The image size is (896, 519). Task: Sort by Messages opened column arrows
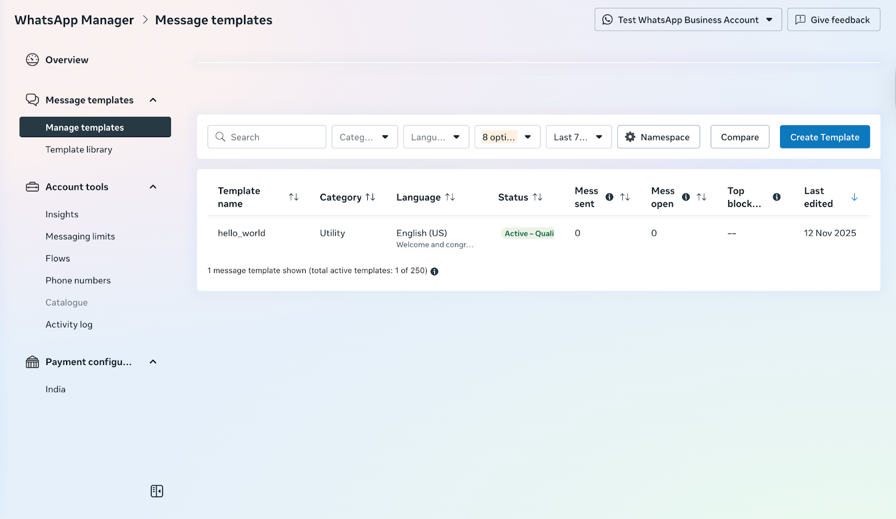point(701,197)
